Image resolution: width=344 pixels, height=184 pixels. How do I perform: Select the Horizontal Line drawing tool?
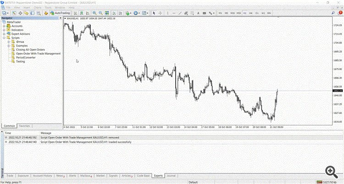pyautogui.click(x=174, y=13)
